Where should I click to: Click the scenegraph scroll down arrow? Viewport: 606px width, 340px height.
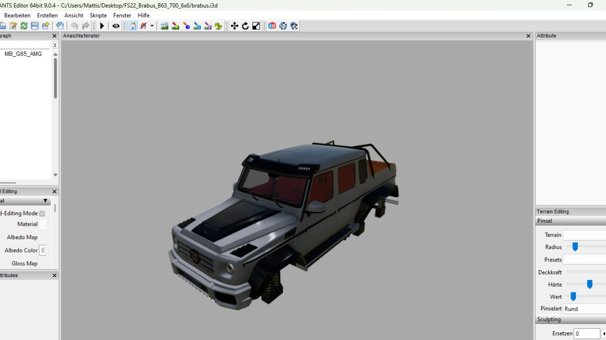pos(55,175)
